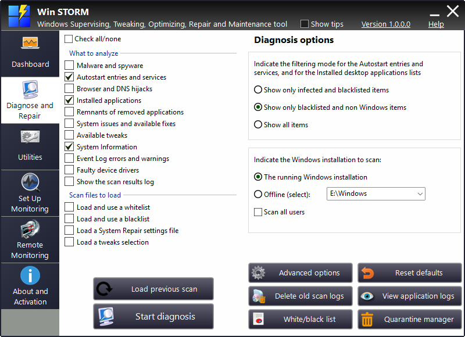
Task: Select Show only infected and blacklisted items
Action: [x=258, y=89]
